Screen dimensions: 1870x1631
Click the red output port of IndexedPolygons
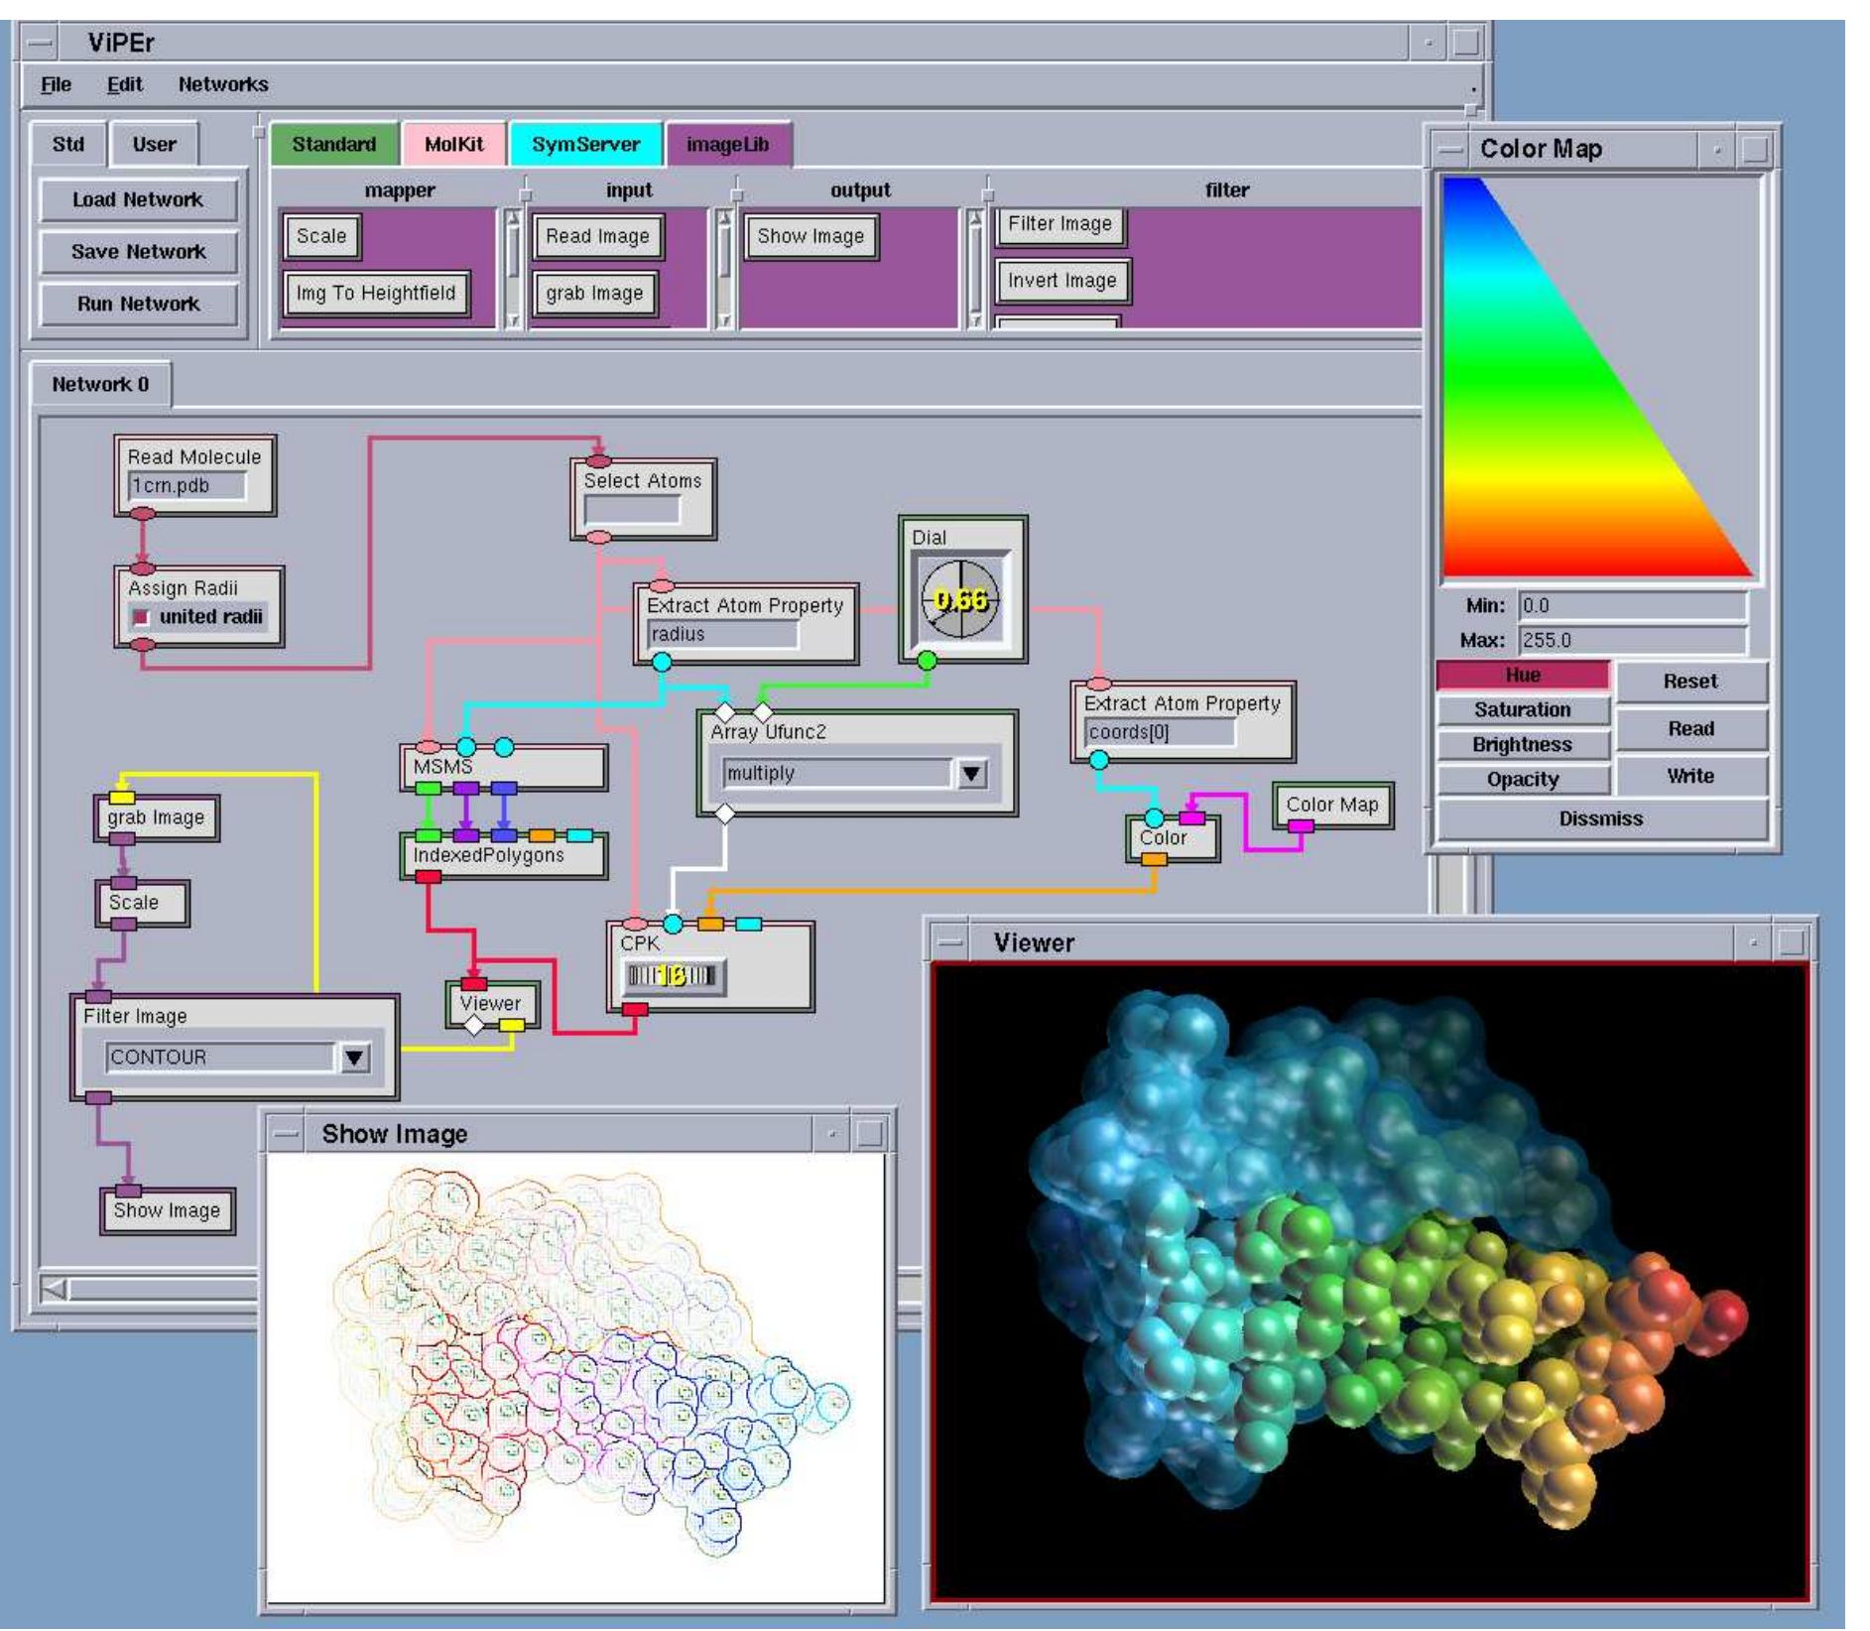click(x=428, y=877)
